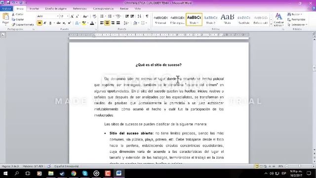
Task: Apply paragraph shading with the paint bucket
Action: coord(135,23)
